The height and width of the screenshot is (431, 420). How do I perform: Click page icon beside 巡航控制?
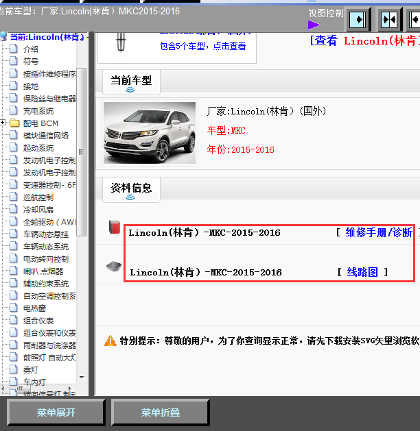(x=14, y=197)
